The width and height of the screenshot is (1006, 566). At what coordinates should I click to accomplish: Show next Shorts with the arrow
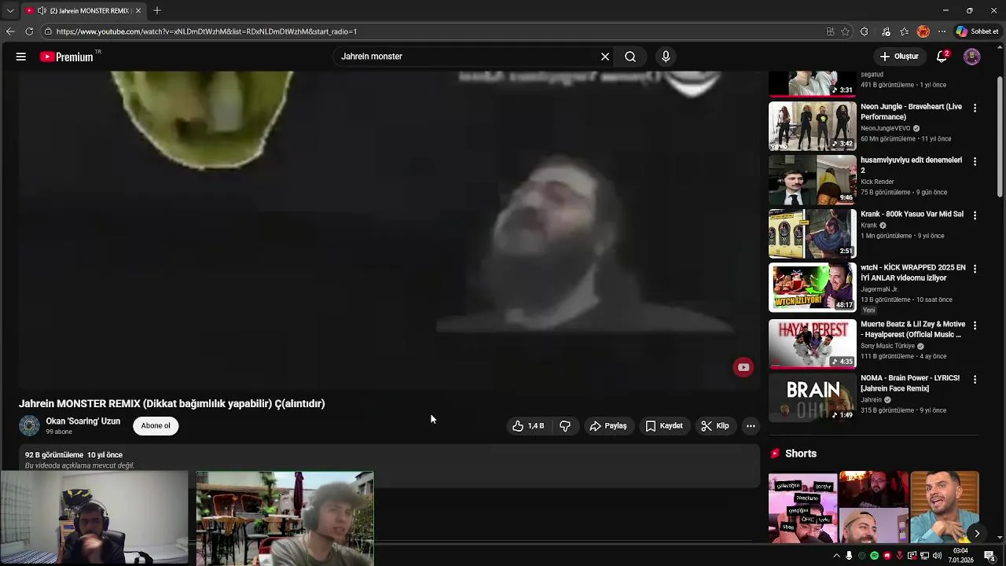coord(977,534)
